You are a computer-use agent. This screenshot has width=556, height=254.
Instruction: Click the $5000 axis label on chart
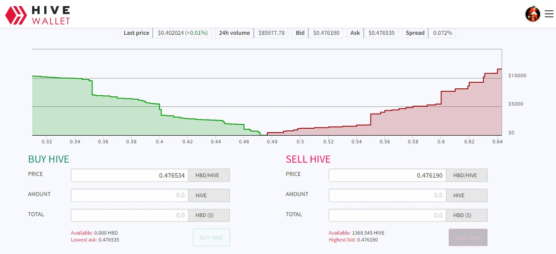pos(516,104)
